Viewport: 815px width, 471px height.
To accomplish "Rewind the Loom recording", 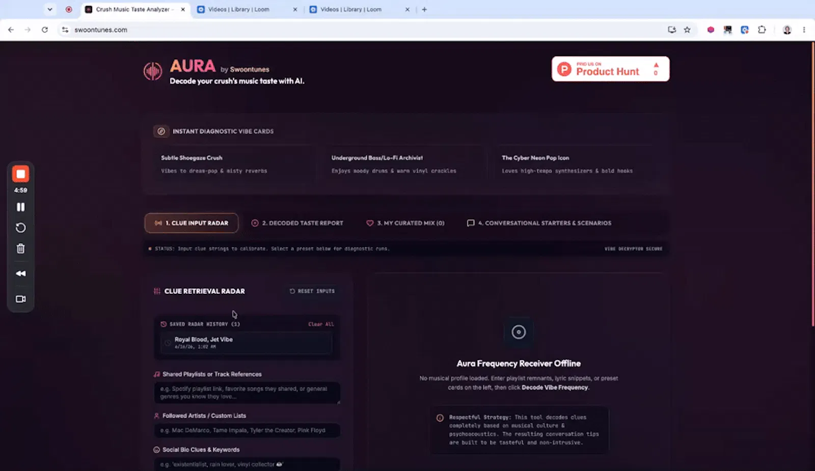I will tap(20, 273).
